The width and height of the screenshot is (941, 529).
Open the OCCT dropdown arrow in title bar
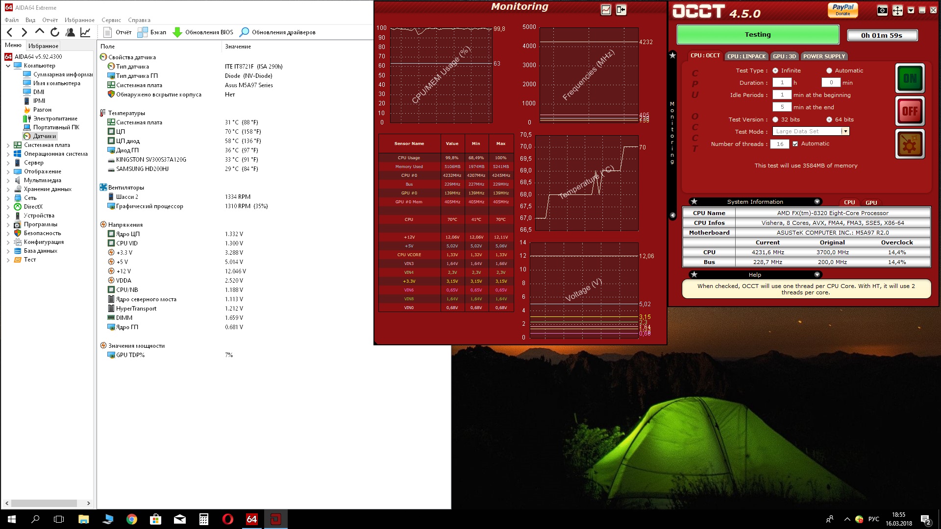point(911,10)
